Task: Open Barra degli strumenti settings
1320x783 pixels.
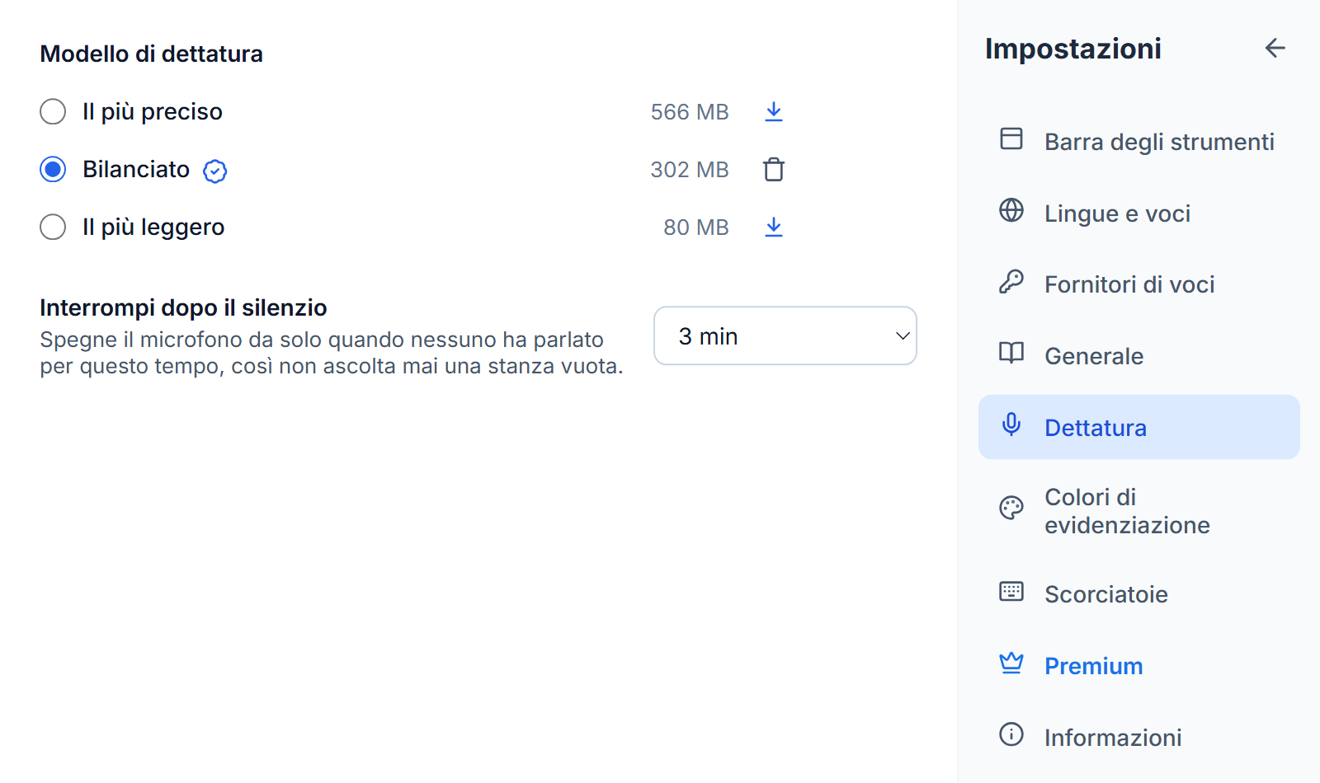Action: pyautogui.click(x=1139, y=141)
